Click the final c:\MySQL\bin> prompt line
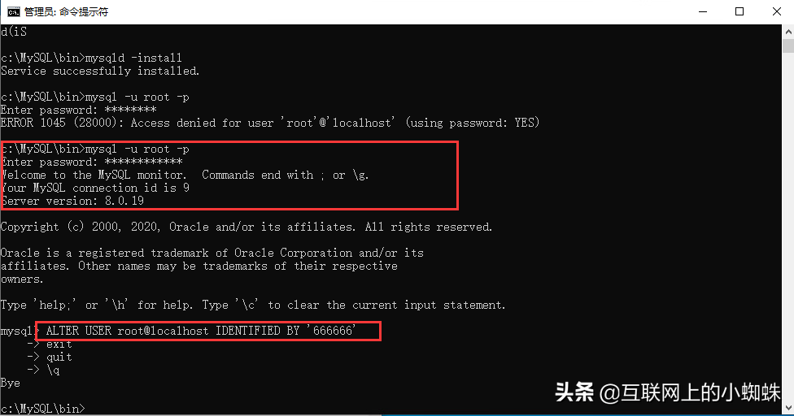 (x=42, y=409)
